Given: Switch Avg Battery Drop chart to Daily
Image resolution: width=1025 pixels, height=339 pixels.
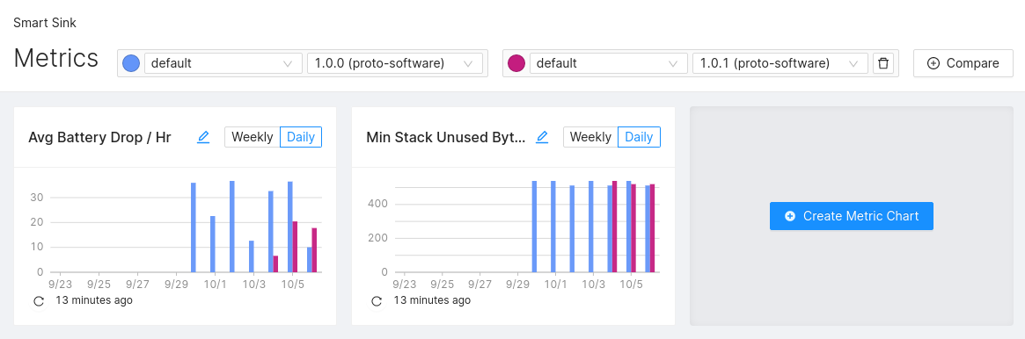Looking at the screenshot, I should pos(301,137).
